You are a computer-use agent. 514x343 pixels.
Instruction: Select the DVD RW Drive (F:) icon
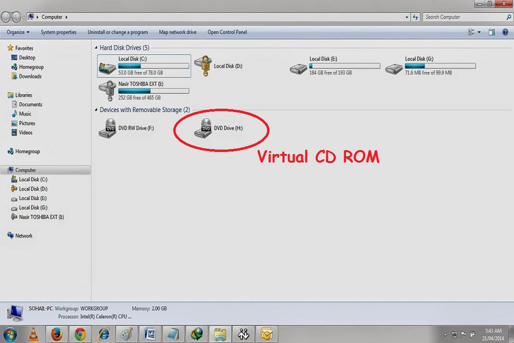[x=107, y=128]
